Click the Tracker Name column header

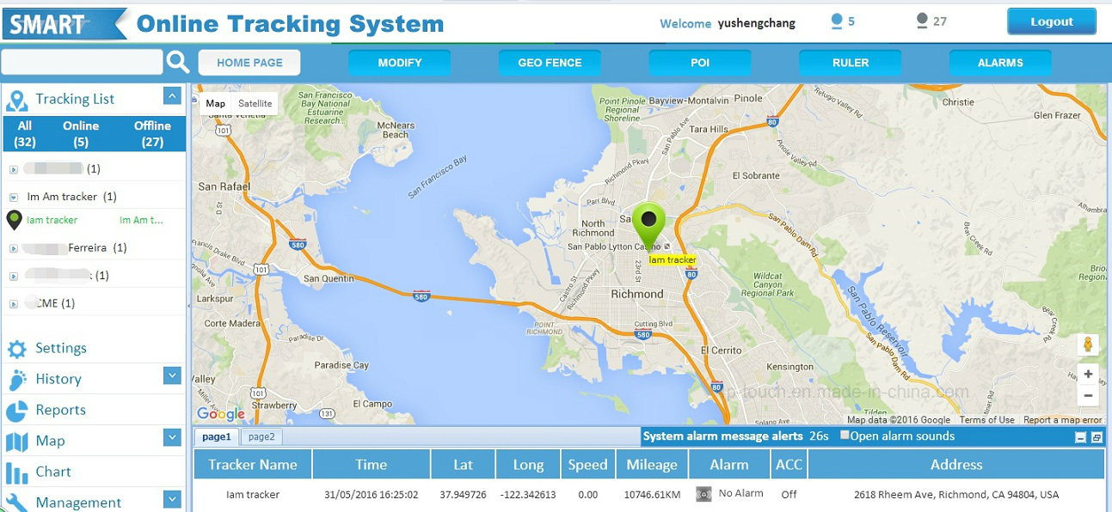point(253,465)
